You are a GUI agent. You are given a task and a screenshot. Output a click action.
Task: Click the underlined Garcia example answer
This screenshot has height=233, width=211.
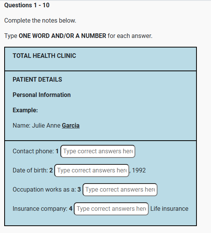(x=71, y=126)
